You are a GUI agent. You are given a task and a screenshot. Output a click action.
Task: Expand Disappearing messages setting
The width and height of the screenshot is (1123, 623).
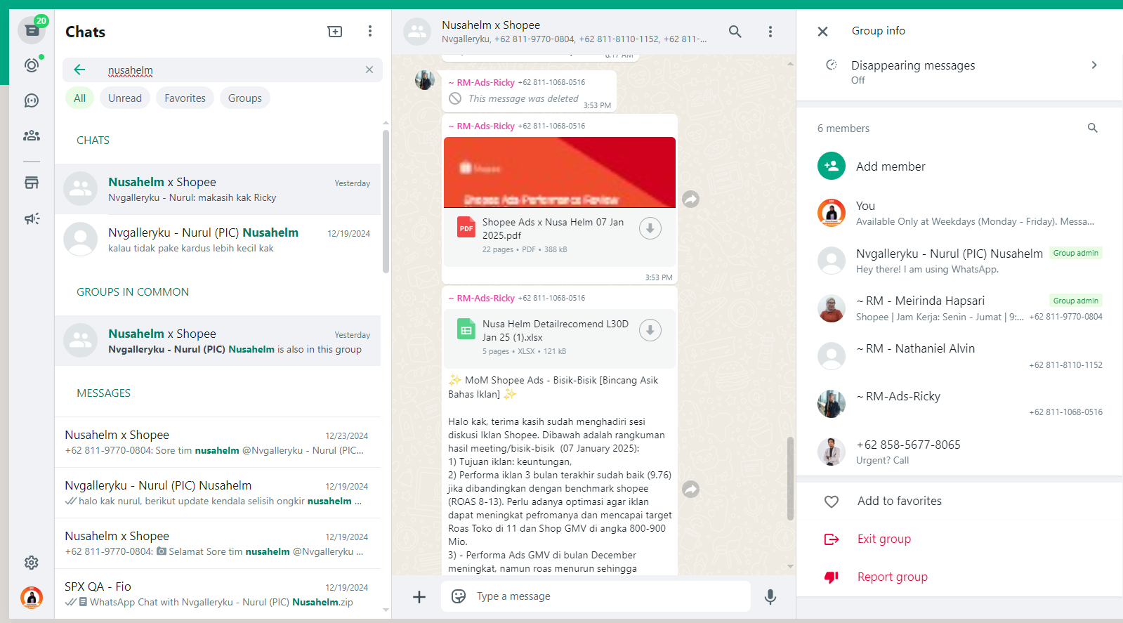(x=959, y=72)
